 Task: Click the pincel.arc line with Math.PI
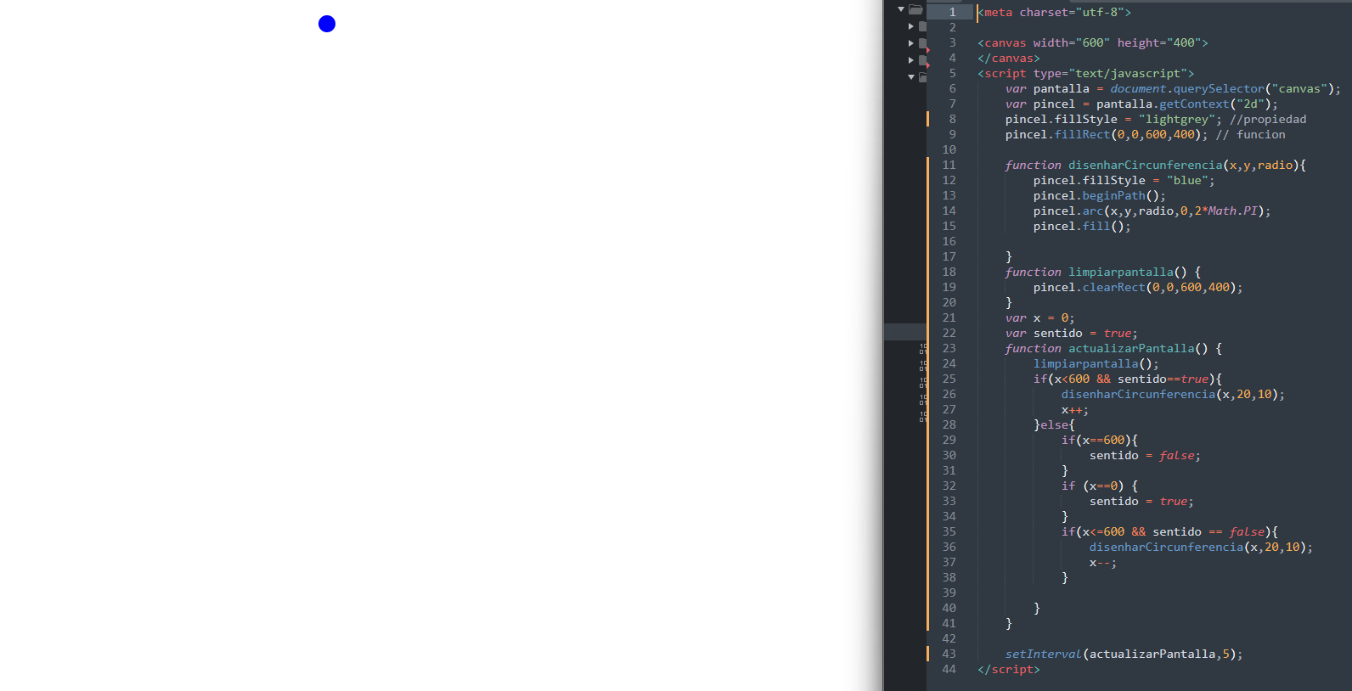point(1152,211)
